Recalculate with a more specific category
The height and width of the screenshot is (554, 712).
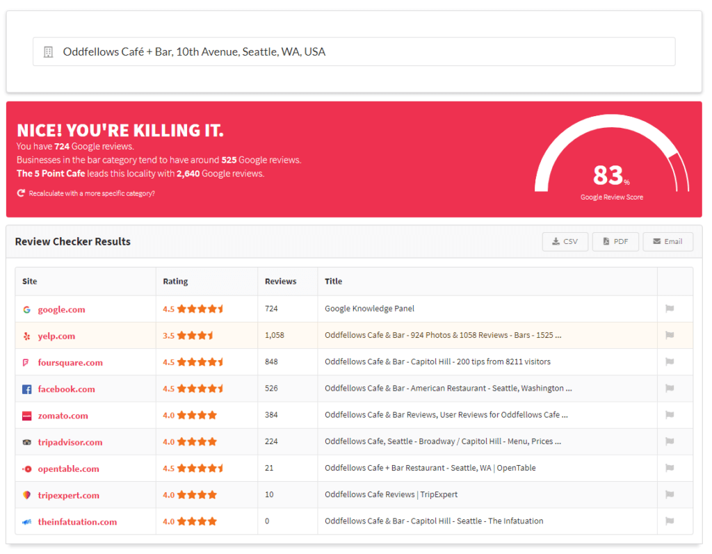coord(91,193)
